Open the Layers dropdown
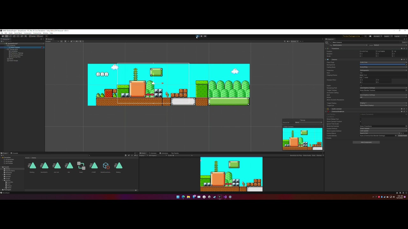 [x=388, y=36]
